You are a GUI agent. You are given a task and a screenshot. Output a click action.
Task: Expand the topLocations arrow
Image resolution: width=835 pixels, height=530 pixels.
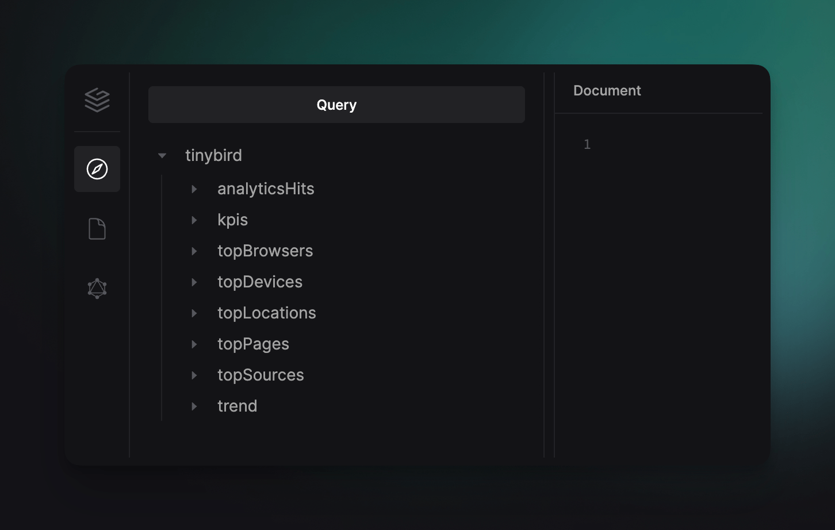[x=194, y=313]
